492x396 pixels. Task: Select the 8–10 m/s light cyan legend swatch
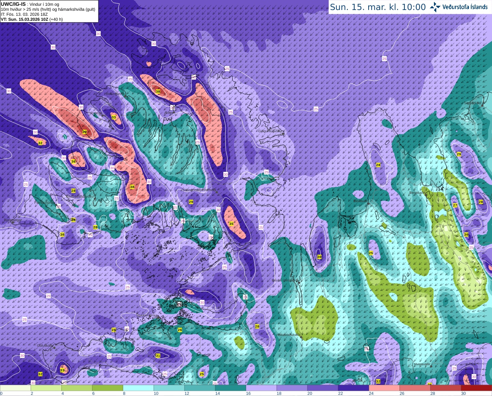click(x=138, y=388)
